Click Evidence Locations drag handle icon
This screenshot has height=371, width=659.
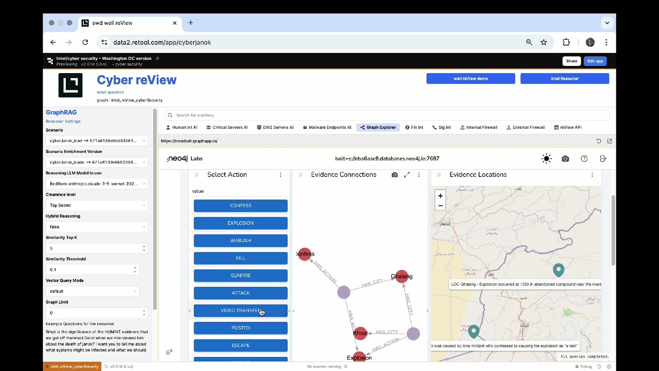[x=439, y=175]
